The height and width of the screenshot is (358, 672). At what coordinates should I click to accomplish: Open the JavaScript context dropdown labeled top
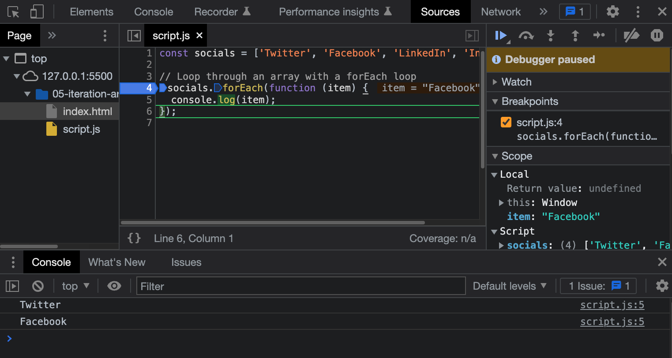(74, 286)
